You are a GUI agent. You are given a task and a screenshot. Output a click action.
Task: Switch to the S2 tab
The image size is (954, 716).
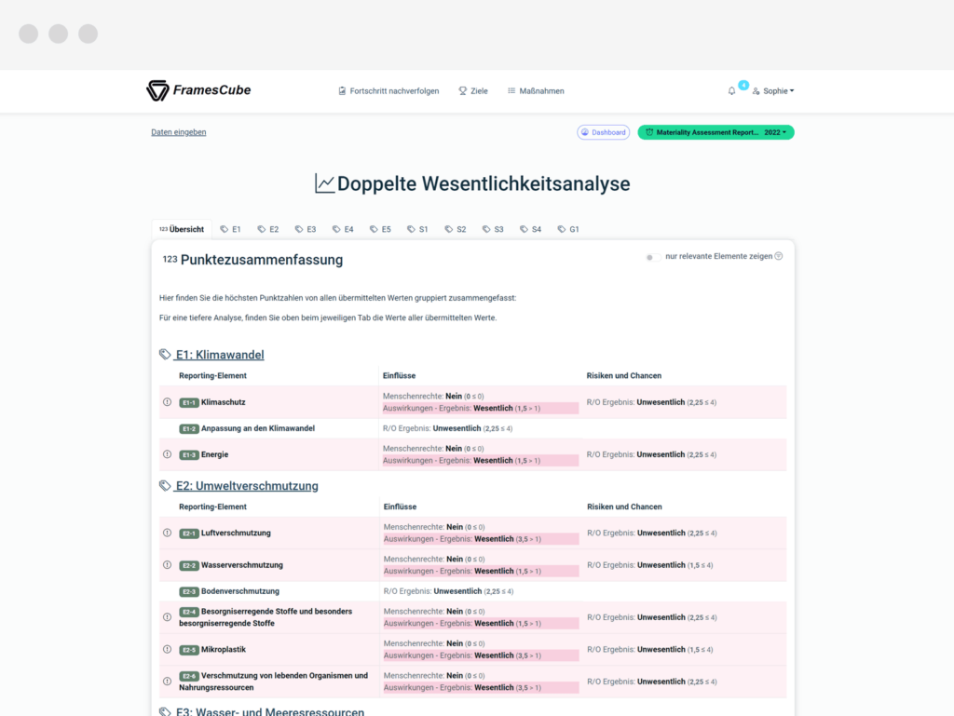pyautogui.click(x=455, y=229)
